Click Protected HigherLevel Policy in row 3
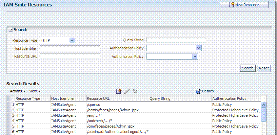Viewport: 277px width, 135px height. point(235,116)
